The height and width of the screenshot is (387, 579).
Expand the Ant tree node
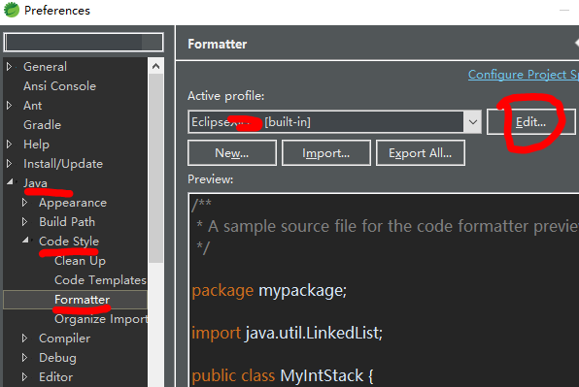(x=10, y=106)
